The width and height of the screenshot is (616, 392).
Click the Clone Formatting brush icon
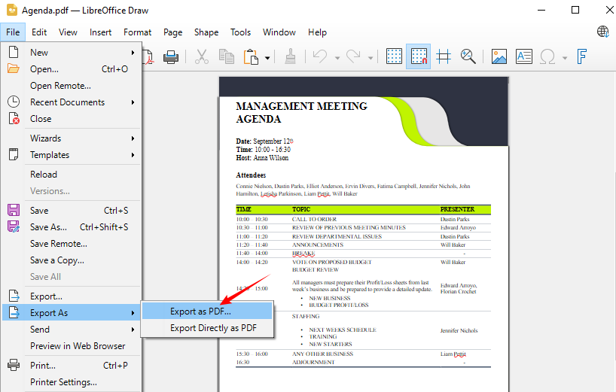(291, 57)
